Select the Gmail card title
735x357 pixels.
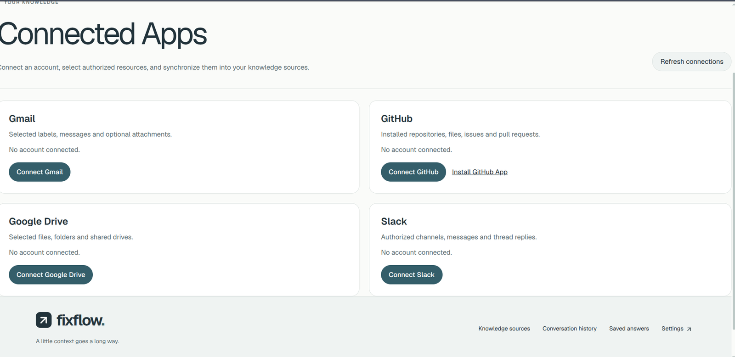pyautogui.click(x=22, y=119)
